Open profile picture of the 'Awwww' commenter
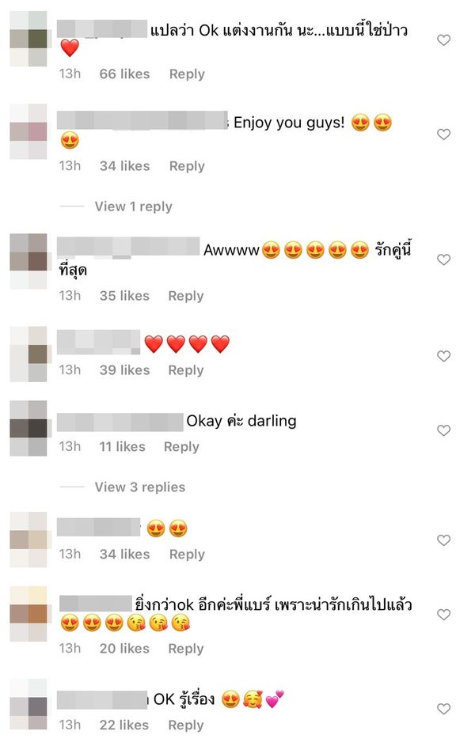 tap(28, 261)
